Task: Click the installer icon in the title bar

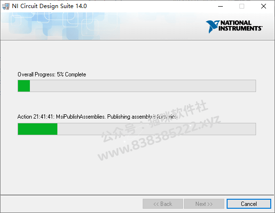Action: (x=5, y=6)
